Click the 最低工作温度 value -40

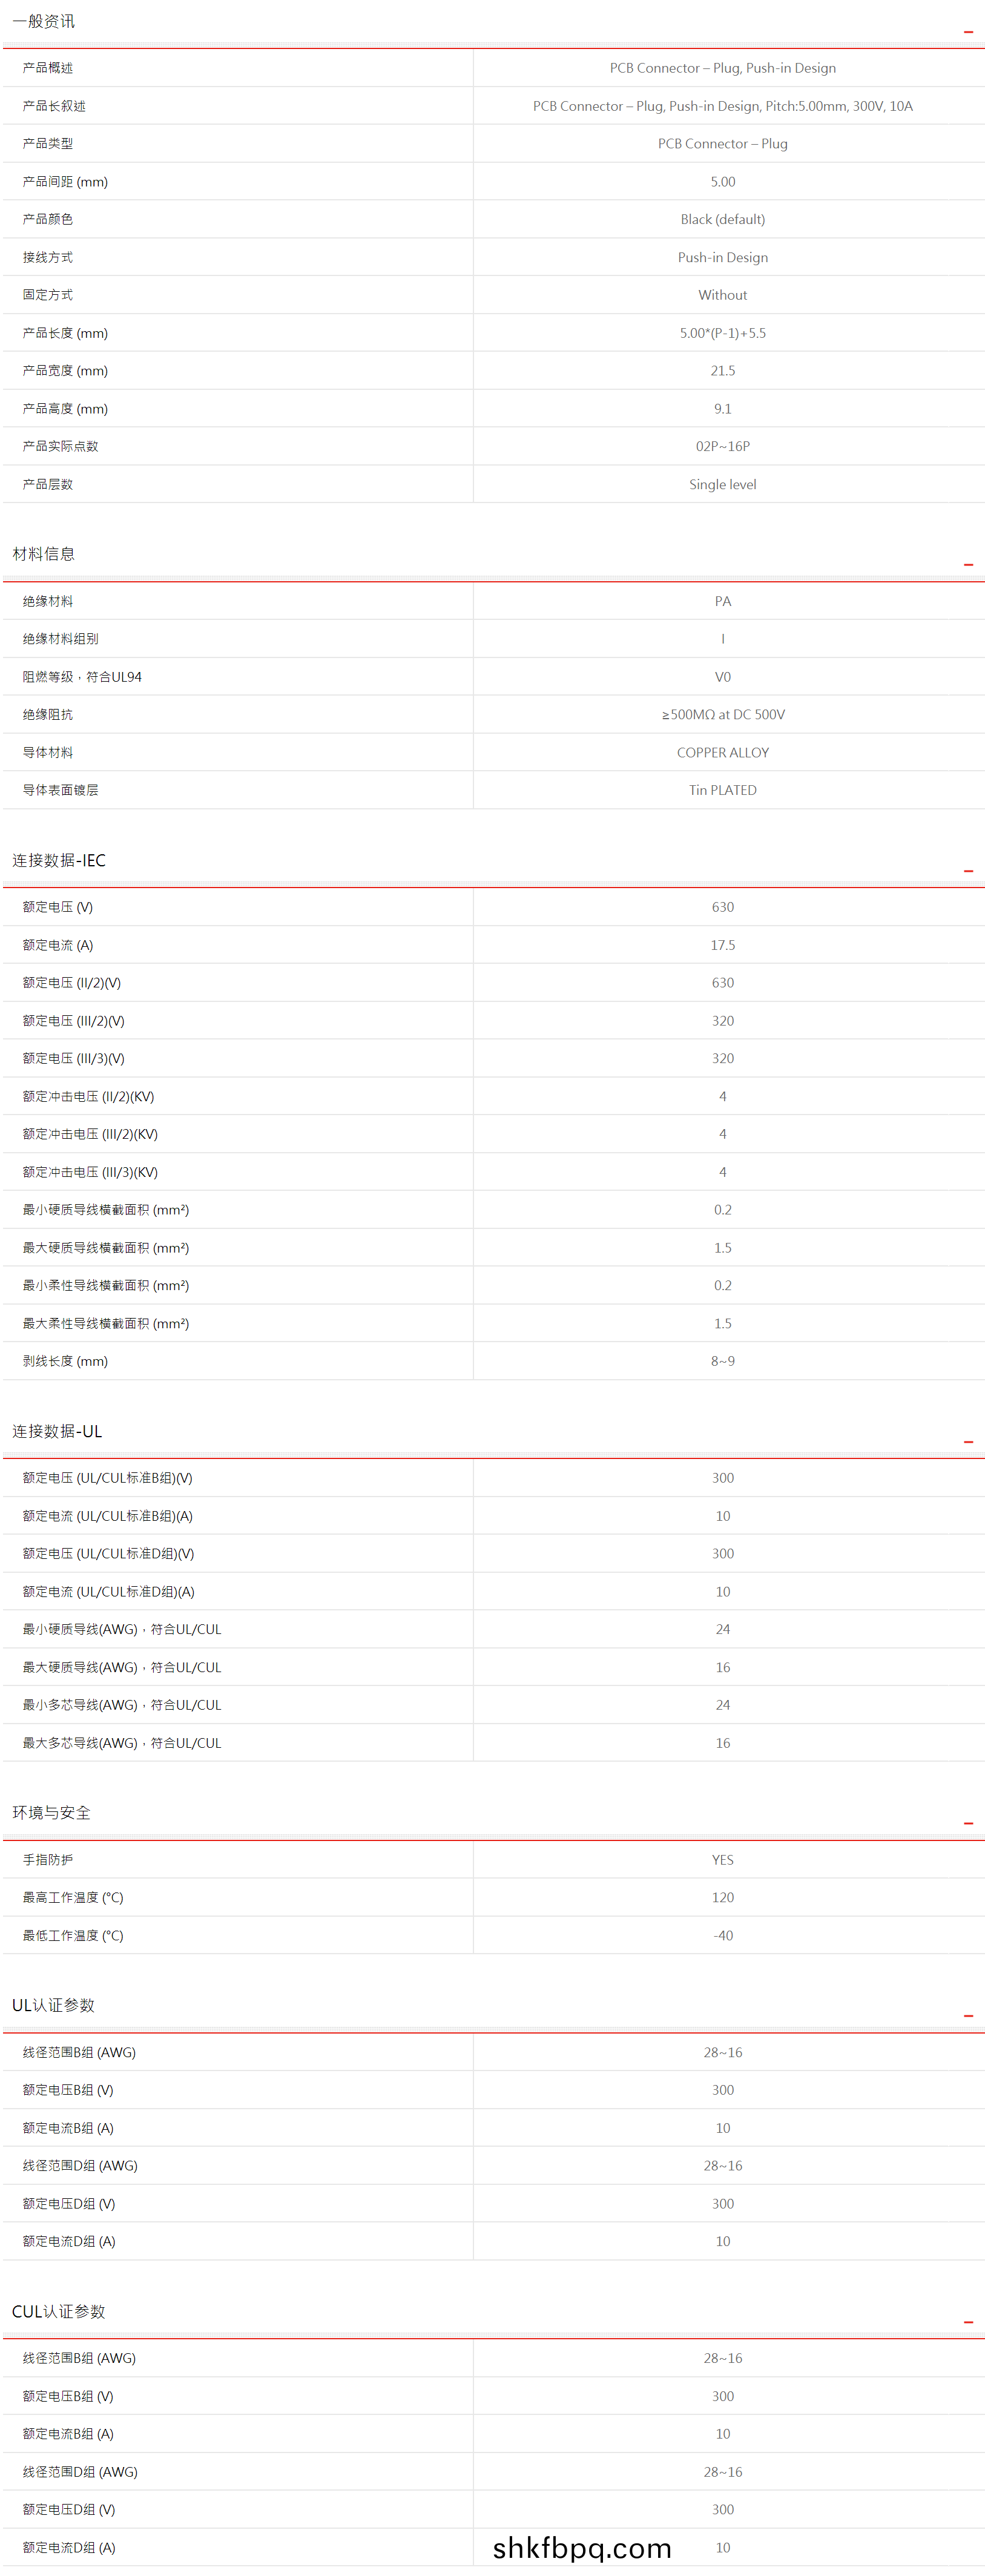pos(722,1935)
